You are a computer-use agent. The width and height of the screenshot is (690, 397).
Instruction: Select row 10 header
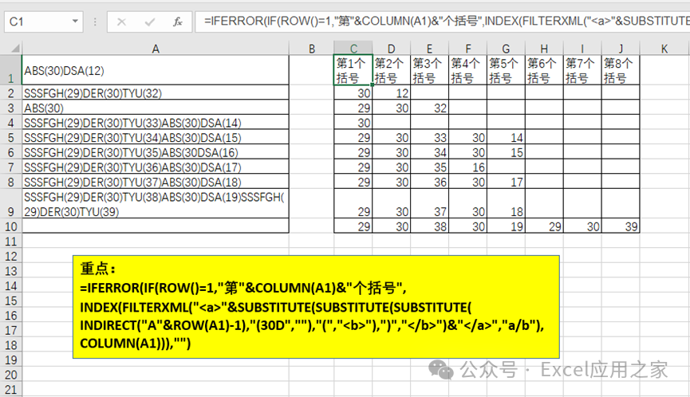[x=11, y=226]
